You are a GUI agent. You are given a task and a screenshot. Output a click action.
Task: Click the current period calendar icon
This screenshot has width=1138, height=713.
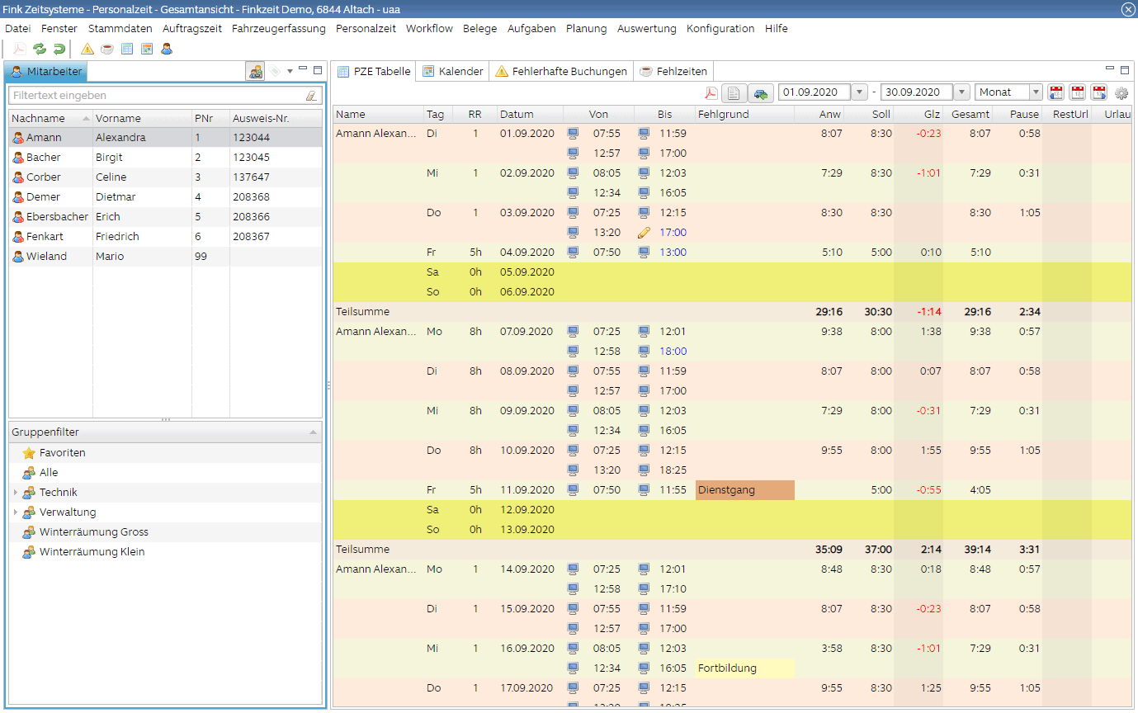pos(1078,93)
